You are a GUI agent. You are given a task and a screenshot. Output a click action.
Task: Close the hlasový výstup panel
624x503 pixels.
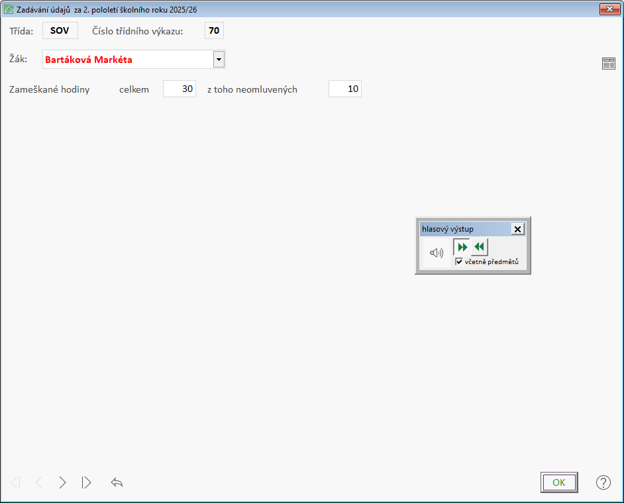[518, 229]
